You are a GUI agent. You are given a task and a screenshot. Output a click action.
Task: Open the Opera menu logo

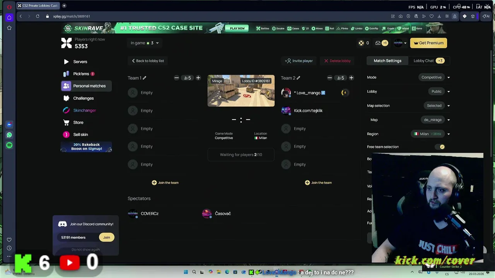[x=9, y=7]
